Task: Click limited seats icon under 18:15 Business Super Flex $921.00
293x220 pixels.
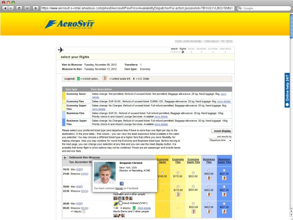Action: coord(224,178)
